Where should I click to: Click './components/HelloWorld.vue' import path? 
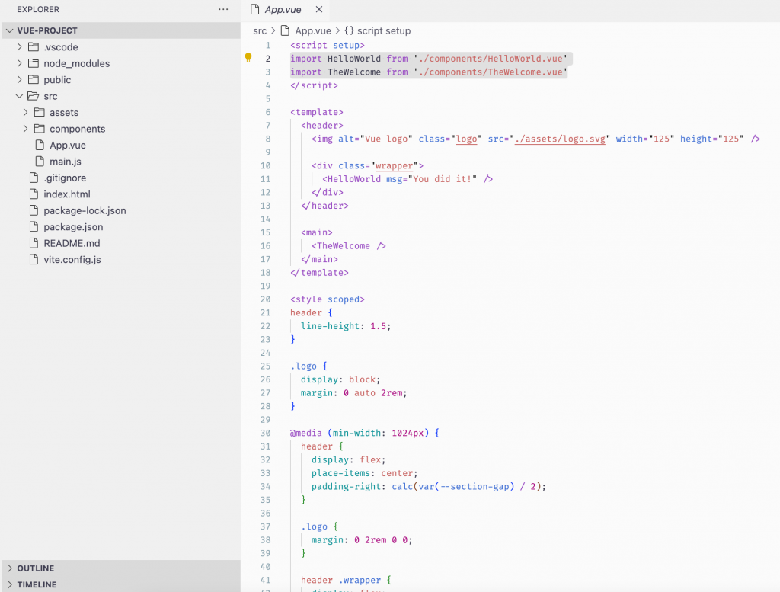(x=491, y=59)
